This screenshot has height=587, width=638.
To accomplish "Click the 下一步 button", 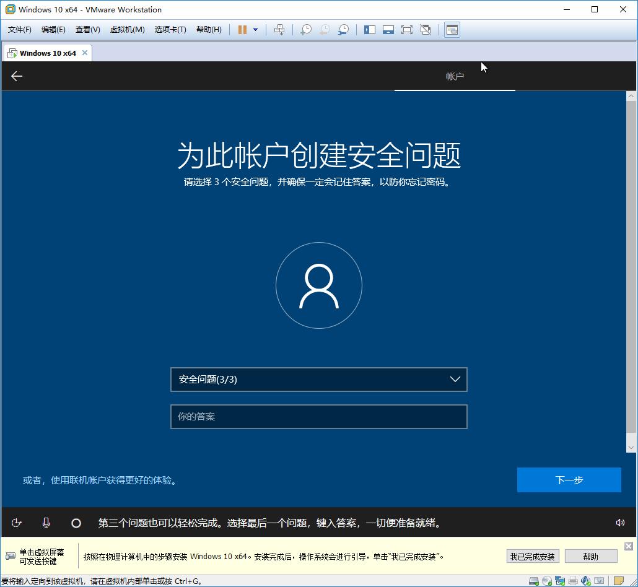I will tap(569, 479).
